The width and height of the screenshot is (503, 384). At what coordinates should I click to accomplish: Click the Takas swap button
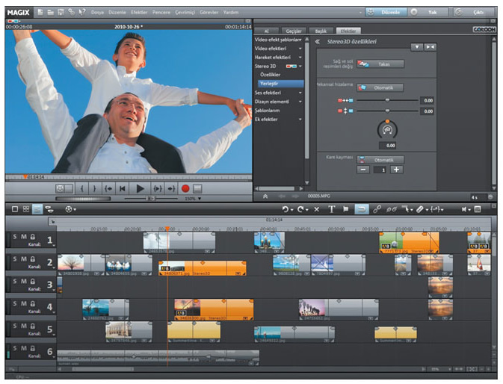380,64
